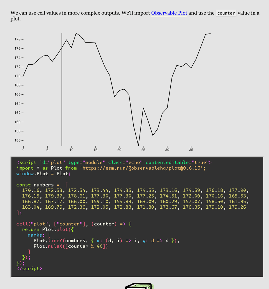Click the counter inline code chip

[226, 13]
